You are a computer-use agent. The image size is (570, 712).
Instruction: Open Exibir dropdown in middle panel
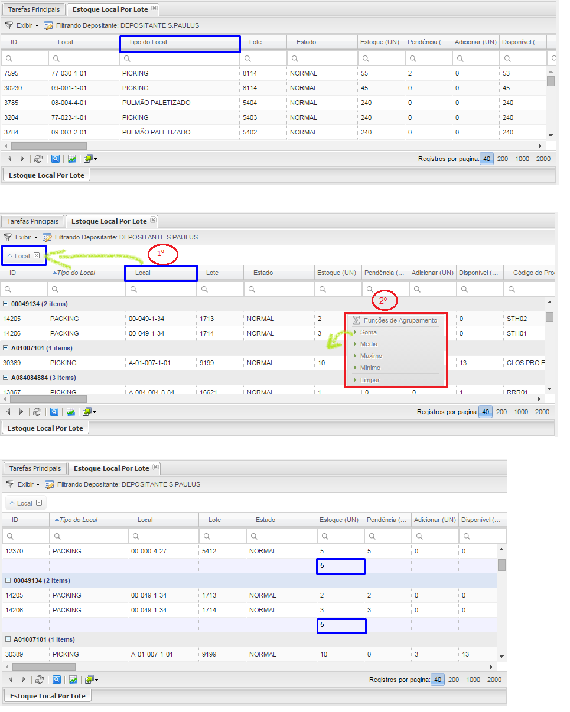coord(27,237)
